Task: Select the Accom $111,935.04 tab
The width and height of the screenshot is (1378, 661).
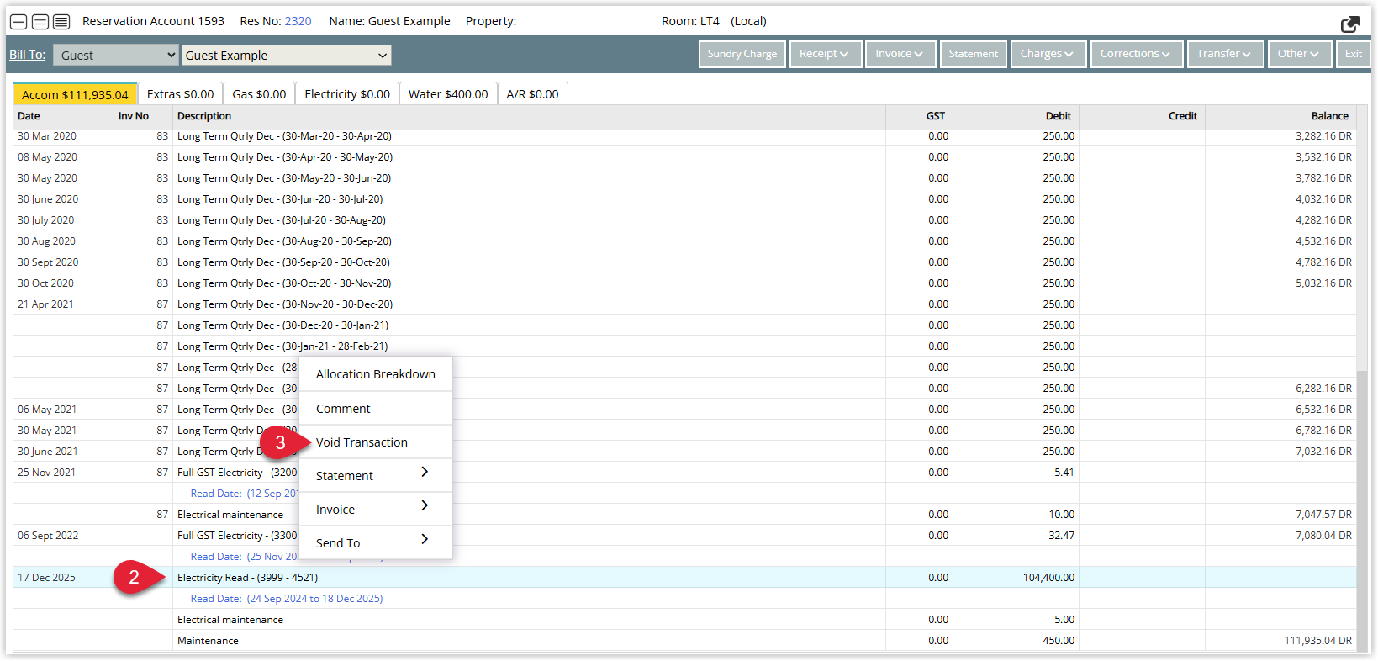Action: (x=75, y=94)
